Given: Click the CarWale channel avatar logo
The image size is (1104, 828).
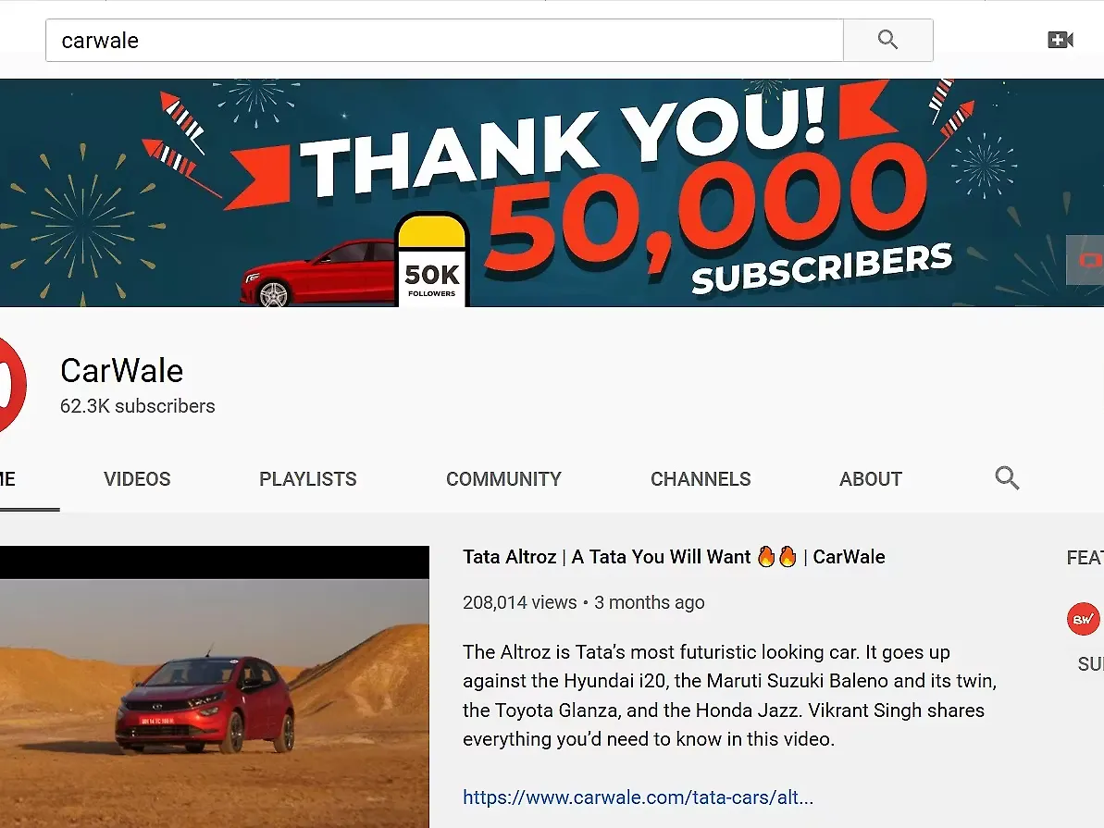Looking at the screenshot, I should tap(13, 385).
